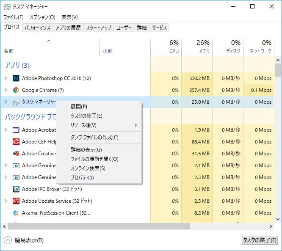Switch to the 詳細 tab
Image resolution: width=282 pixels, height=251 pixels.
coord(142,28)
